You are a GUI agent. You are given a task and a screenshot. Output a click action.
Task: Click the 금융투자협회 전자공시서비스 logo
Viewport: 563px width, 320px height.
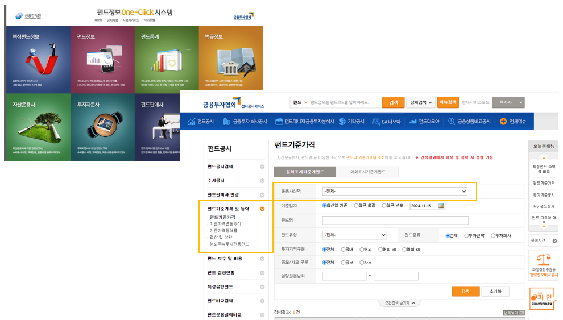233,103
